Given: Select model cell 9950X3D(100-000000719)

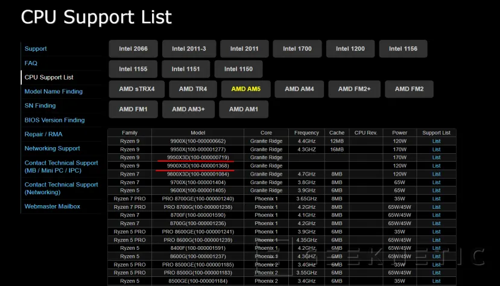Looking at the screenshot, I should [198, 157].
